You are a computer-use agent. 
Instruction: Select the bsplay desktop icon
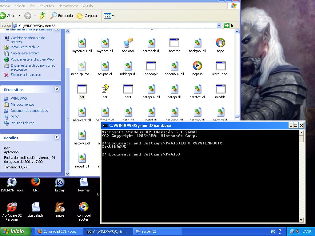tap(60, 182)
